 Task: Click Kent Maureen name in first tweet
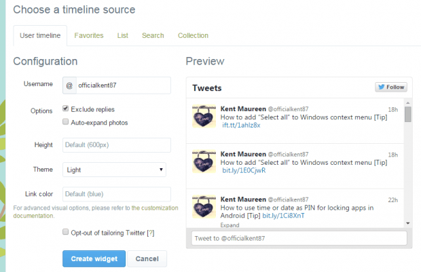click(243, 109)
